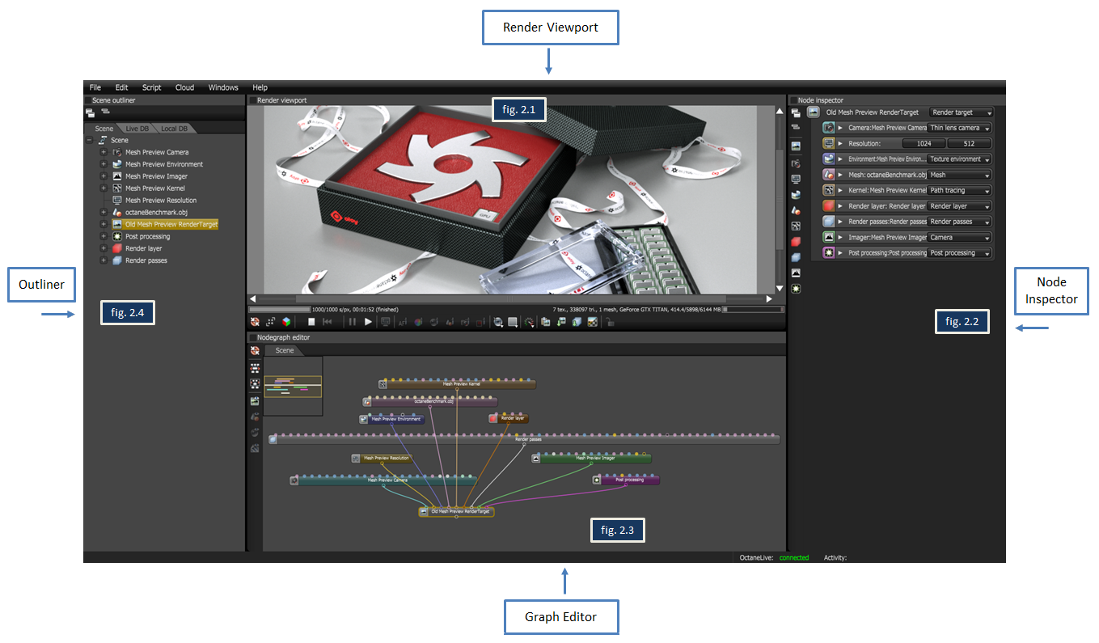Click the camera icon in Node inspector sidebar

click(x=796, y=163)
